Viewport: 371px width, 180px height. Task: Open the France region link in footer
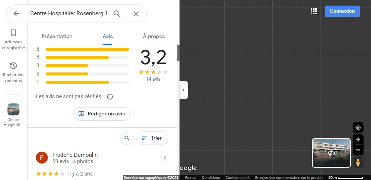pyautogui.click(x=191, y=178)
